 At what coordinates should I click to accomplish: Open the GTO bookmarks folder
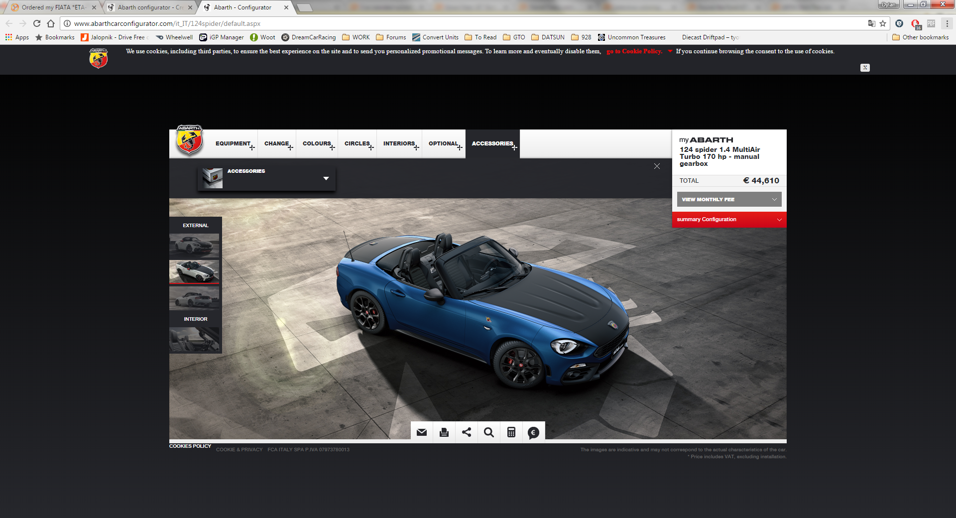(x=514, y=37)
